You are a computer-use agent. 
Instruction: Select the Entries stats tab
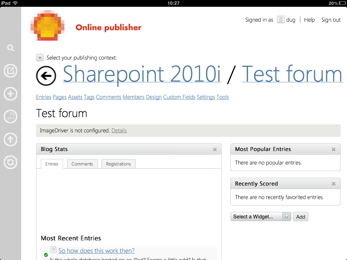(52, 164)
